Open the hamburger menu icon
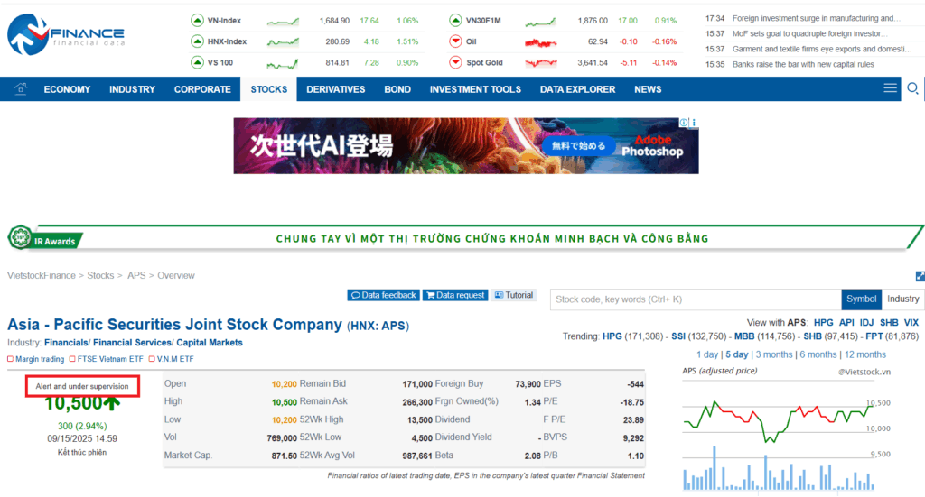The width and height of the screenshot is (925, 497). (890, 87)
